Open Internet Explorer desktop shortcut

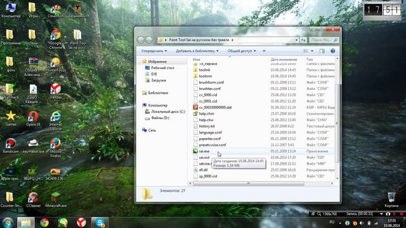pos(55,121)
